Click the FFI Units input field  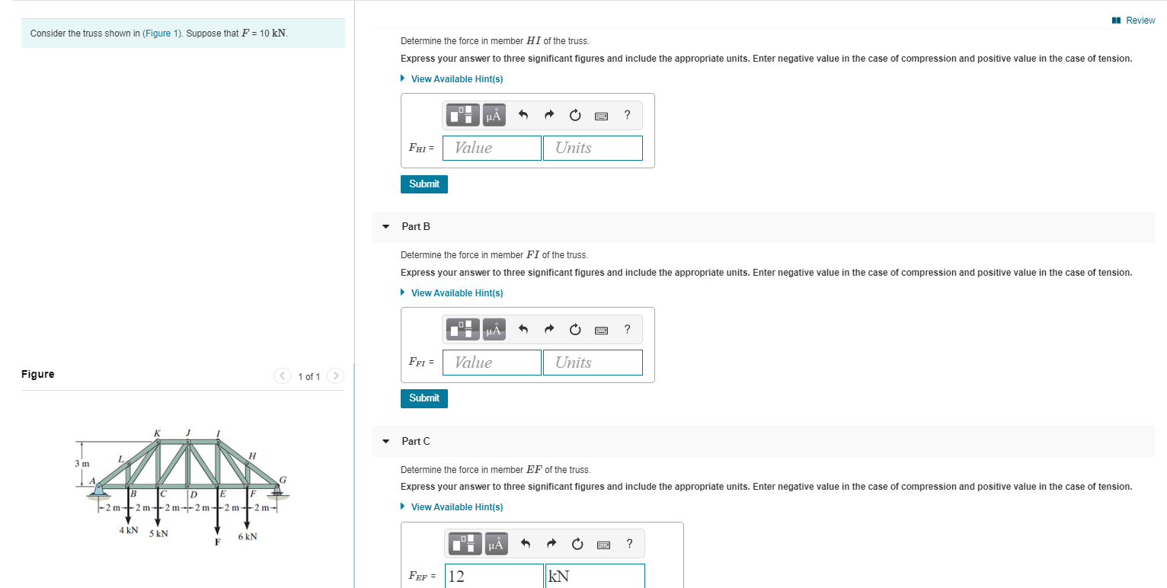point(593,363)
